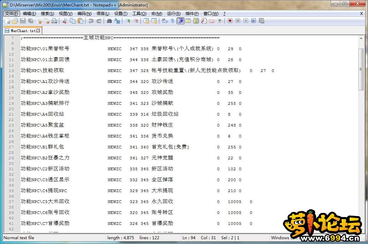Toggle Show All Characters pilcrow icon
Screen dimensions: 368x244
point(173,21)
